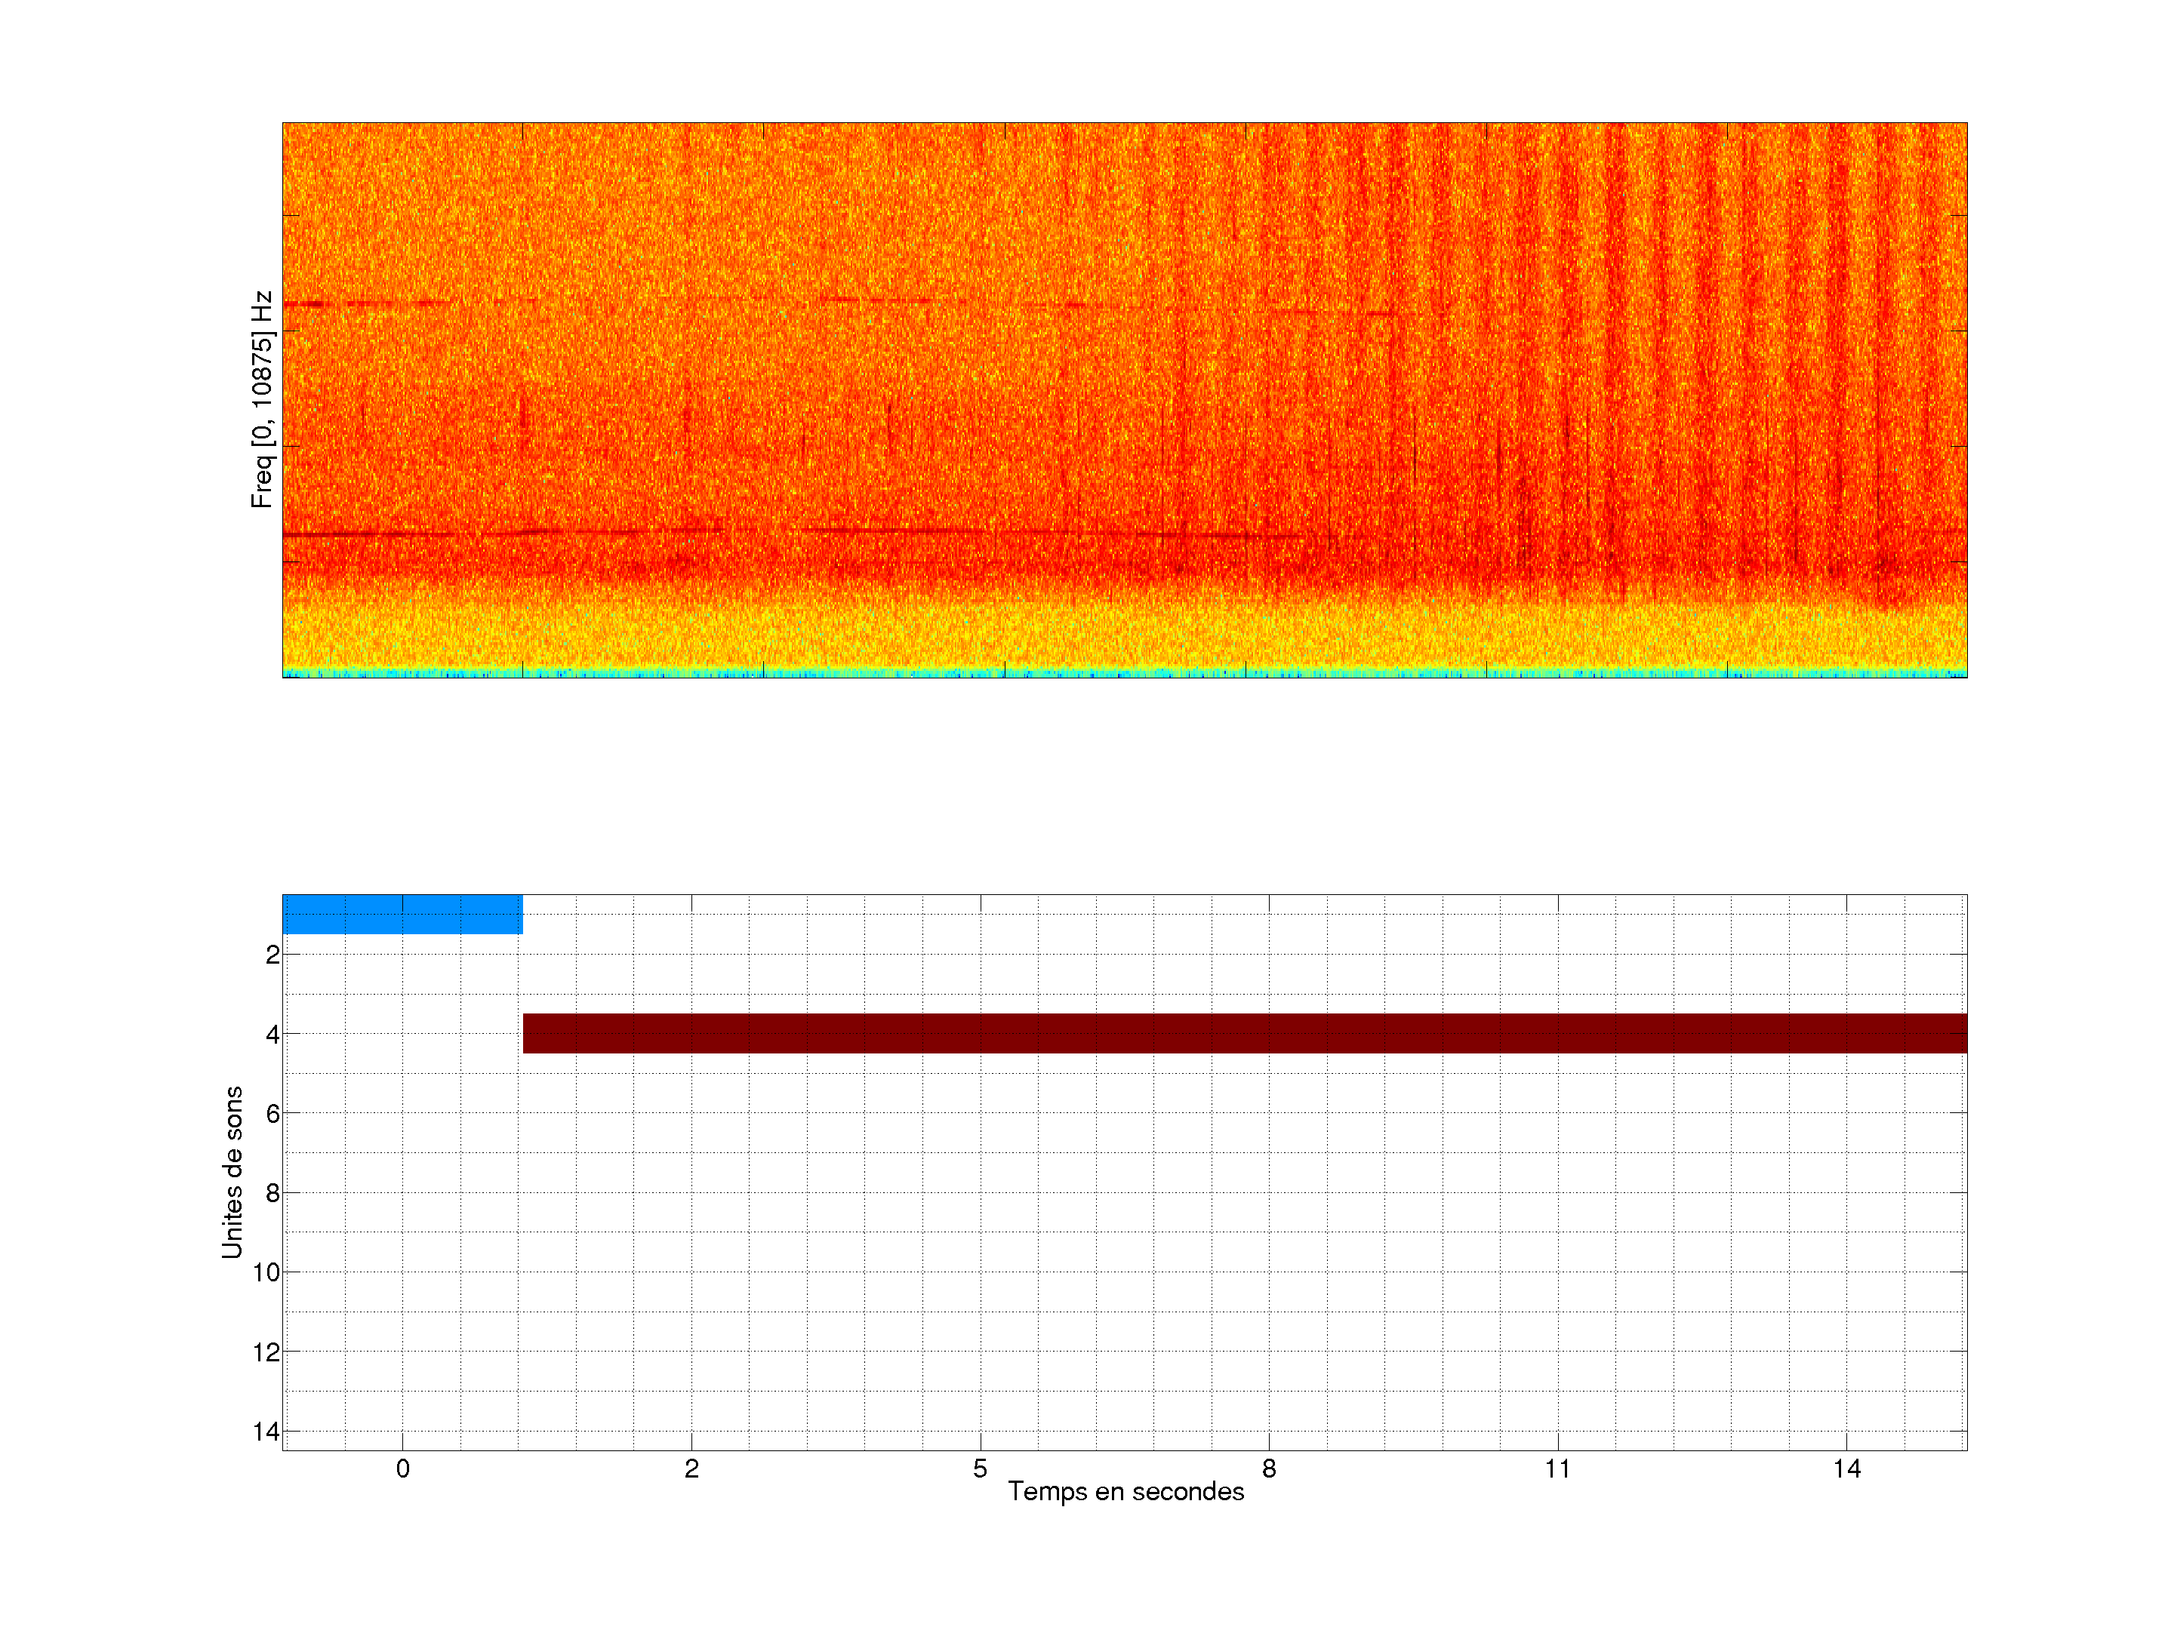
Task: Click the y-axis tick label 6
Action: coord(273,1113)
